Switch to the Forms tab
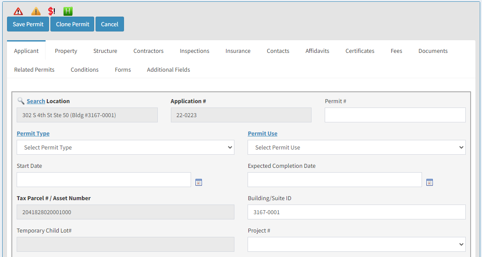Image resolution: width=482 pixels, height=257 pixels. (123, 69)
